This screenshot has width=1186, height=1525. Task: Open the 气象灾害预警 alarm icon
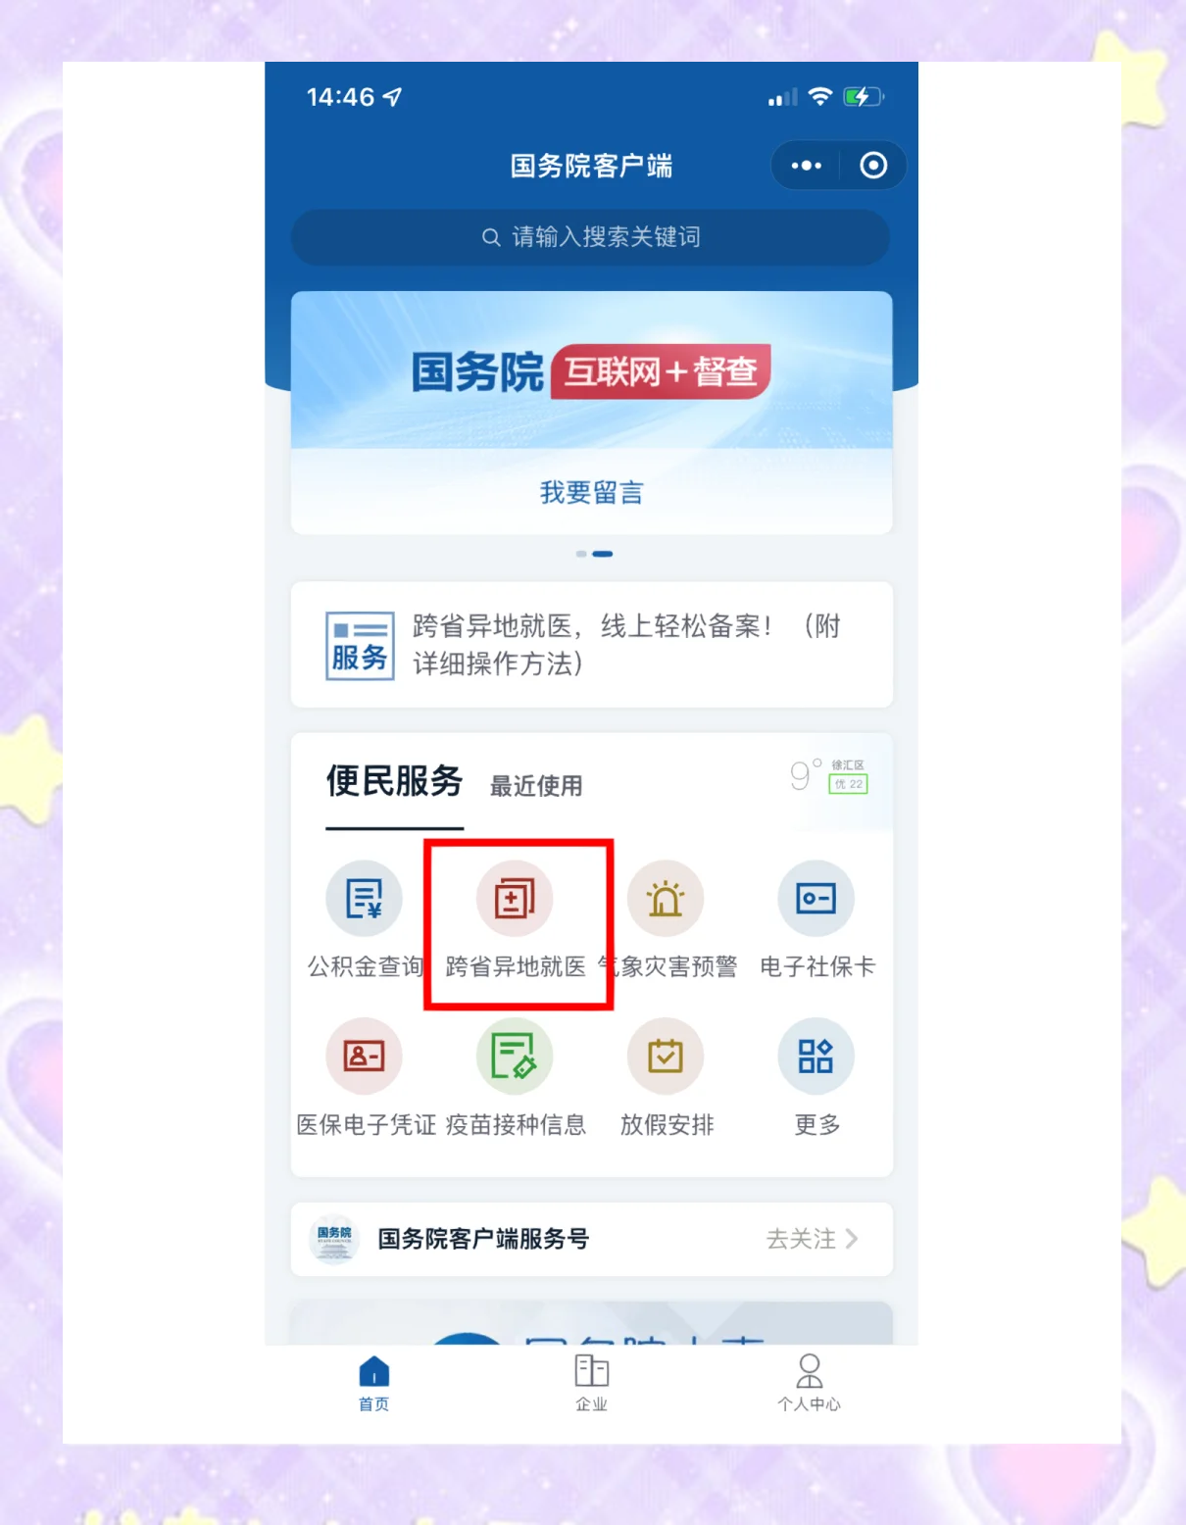666,898
